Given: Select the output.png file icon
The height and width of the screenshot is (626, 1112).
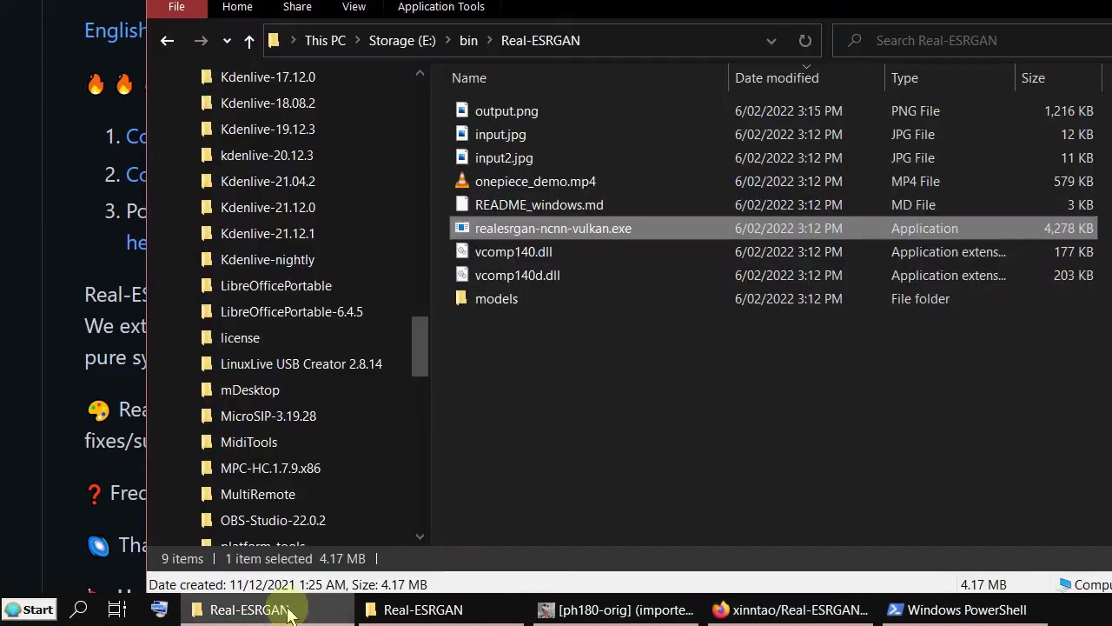Looking at the screenshot, I should click(x=461, y=111).
